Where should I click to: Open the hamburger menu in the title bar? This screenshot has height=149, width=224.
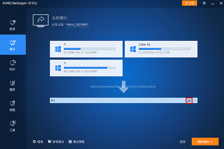(x=204, y=3)
